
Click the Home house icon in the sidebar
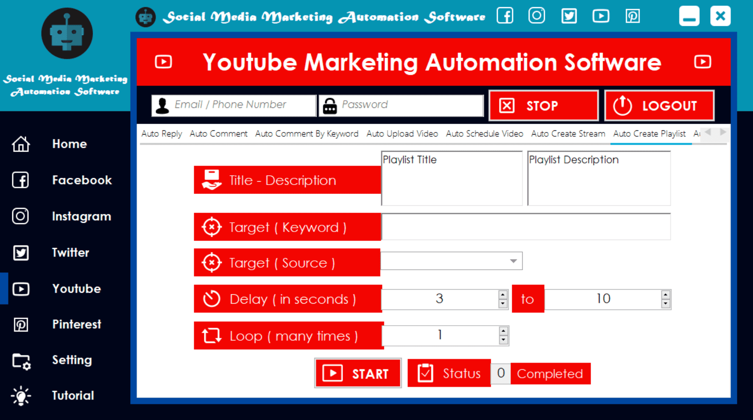click(21, 144)
